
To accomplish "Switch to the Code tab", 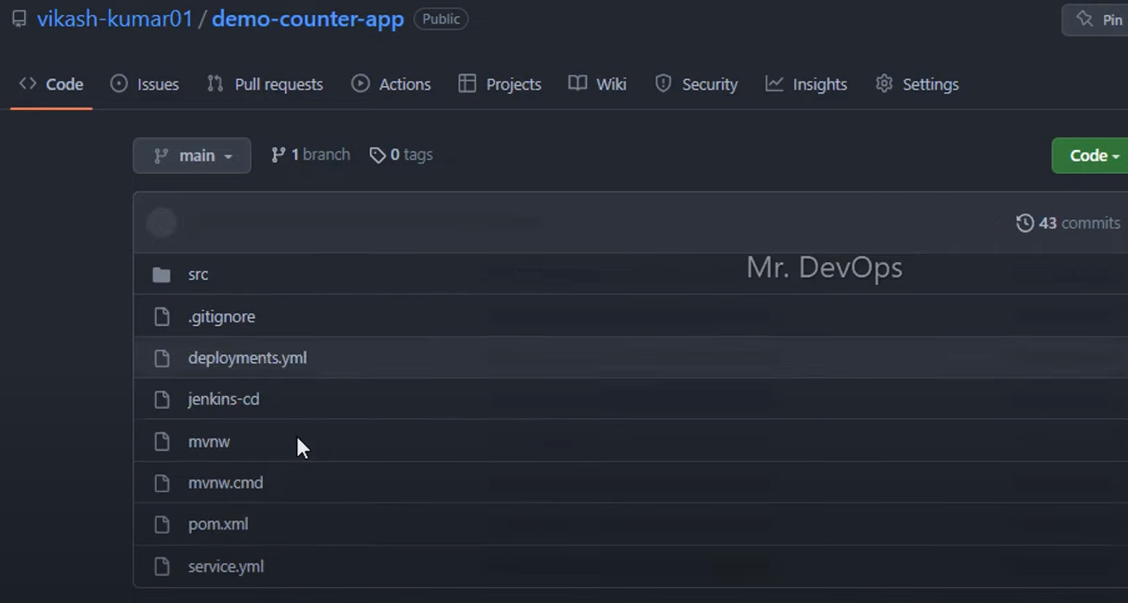I will click(x=52, y=84).
